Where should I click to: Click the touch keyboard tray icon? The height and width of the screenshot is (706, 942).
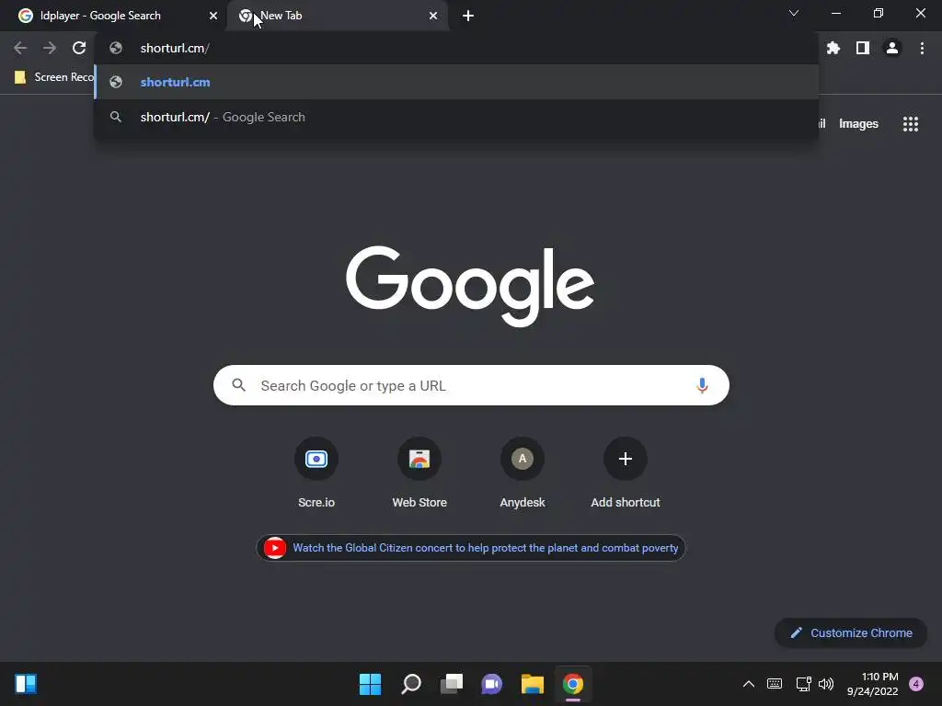click(775, 684)
